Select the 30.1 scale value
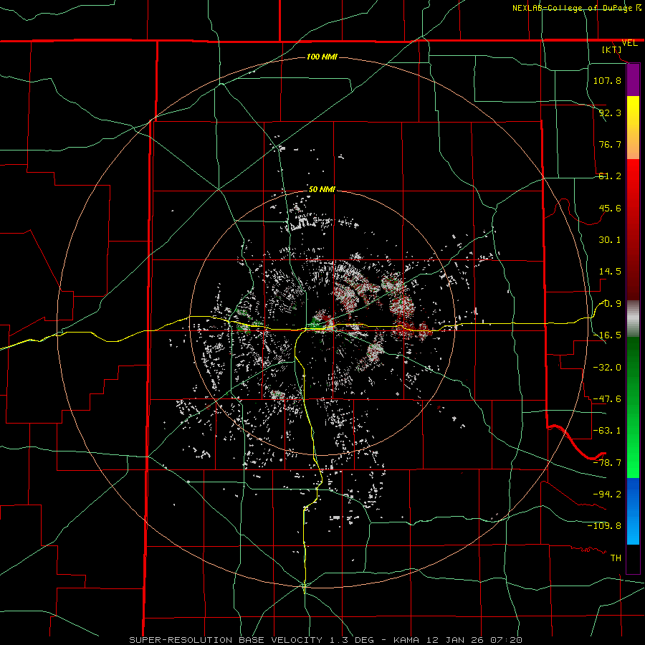The width and height of the screenshot is (645, 645). [x=610, y=240]
